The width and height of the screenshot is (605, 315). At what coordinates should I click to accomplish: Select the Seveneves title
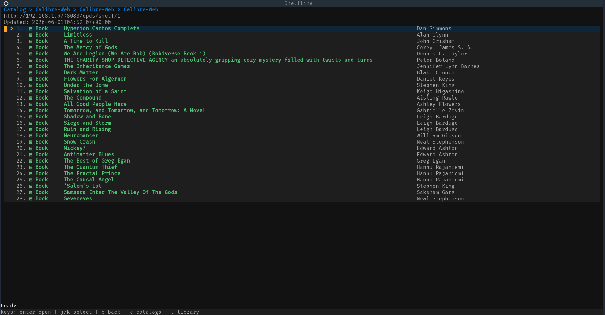(78, 198)
